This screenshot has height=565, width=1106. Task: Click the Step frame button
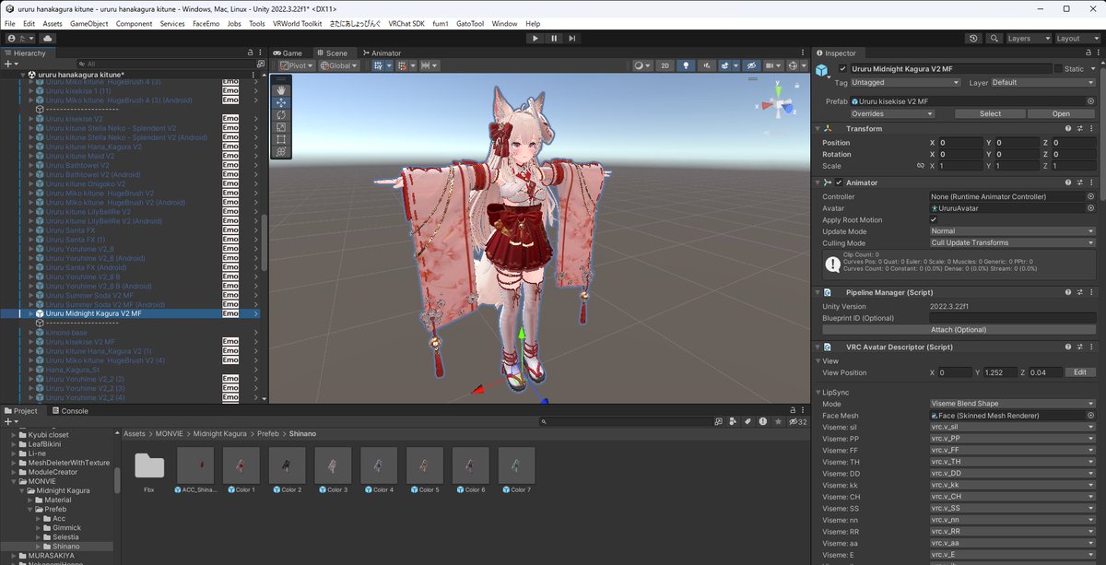pos(572,38)
